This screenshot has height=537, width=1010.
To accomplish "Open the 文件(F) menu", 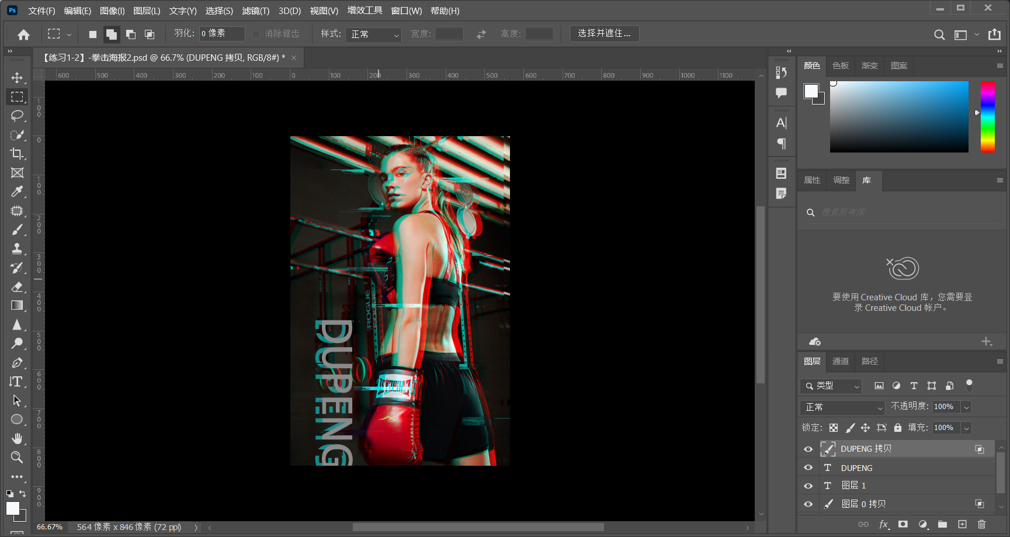I will pyautogui.click(x=41, y=11).
